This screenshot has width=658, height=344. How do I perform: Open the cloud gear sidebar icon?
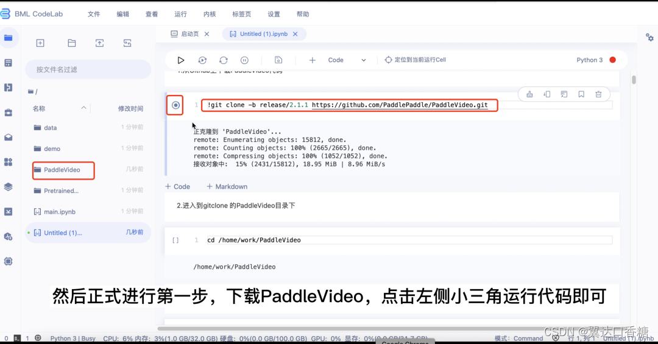click(x=9, y=237)
